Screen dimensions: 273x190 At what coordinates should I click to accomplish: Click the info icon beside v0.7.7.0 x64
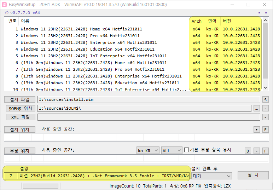(7, 13)
